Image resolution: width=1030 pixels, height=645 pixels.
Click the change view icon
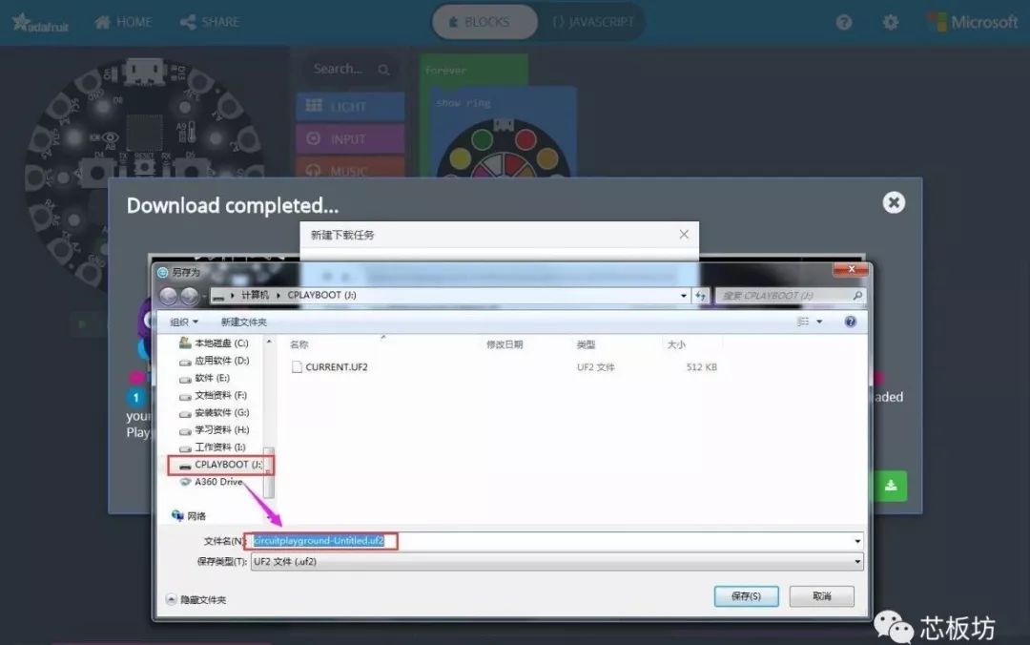803,322
